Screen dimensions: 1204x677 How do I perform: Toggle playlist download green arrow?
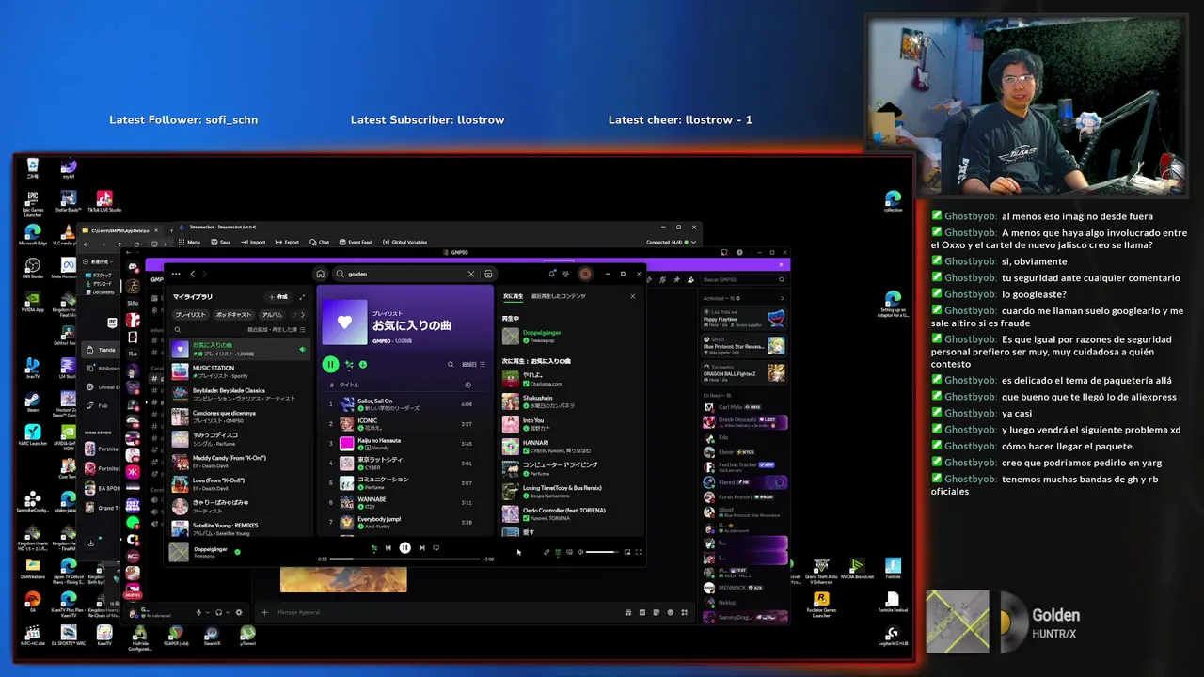pyautogui.click(x=363, y=364)
